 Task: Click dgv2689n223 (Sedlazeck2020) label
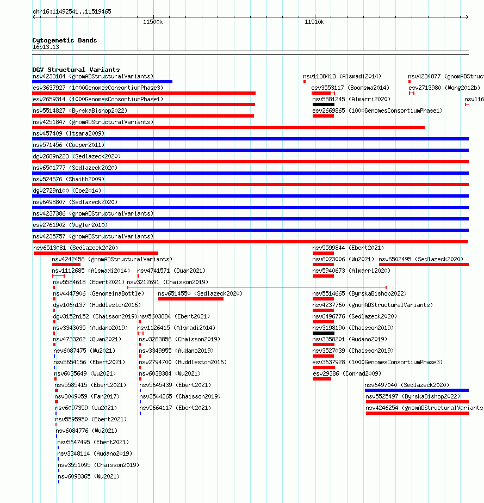coord(77,157)
